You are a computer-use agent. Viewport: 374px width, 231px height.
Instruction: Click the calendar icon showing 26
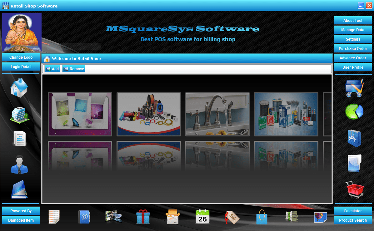point(202,216)
